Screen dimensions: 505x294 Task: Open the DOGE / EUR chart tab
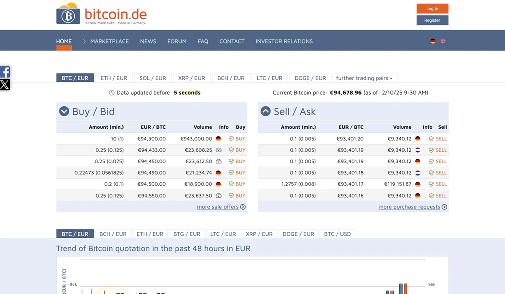(x=298, y=233)
